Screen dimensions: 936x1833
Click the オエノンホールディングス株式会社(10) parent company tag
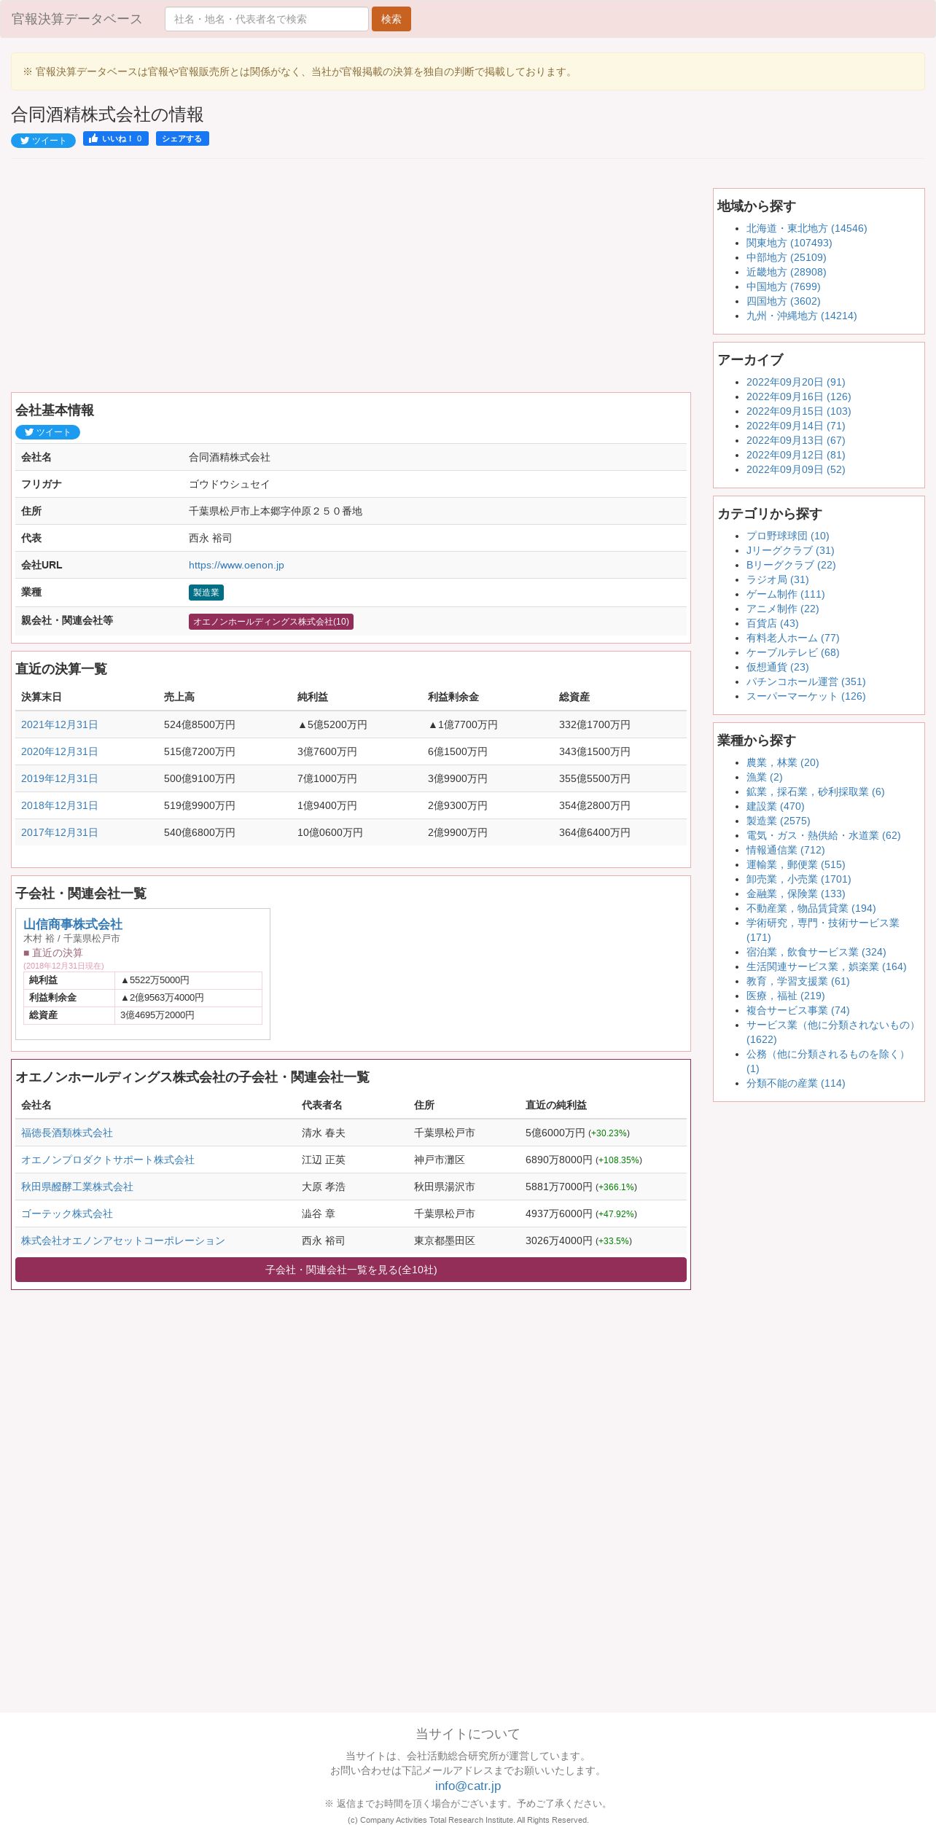coord(271,622)
